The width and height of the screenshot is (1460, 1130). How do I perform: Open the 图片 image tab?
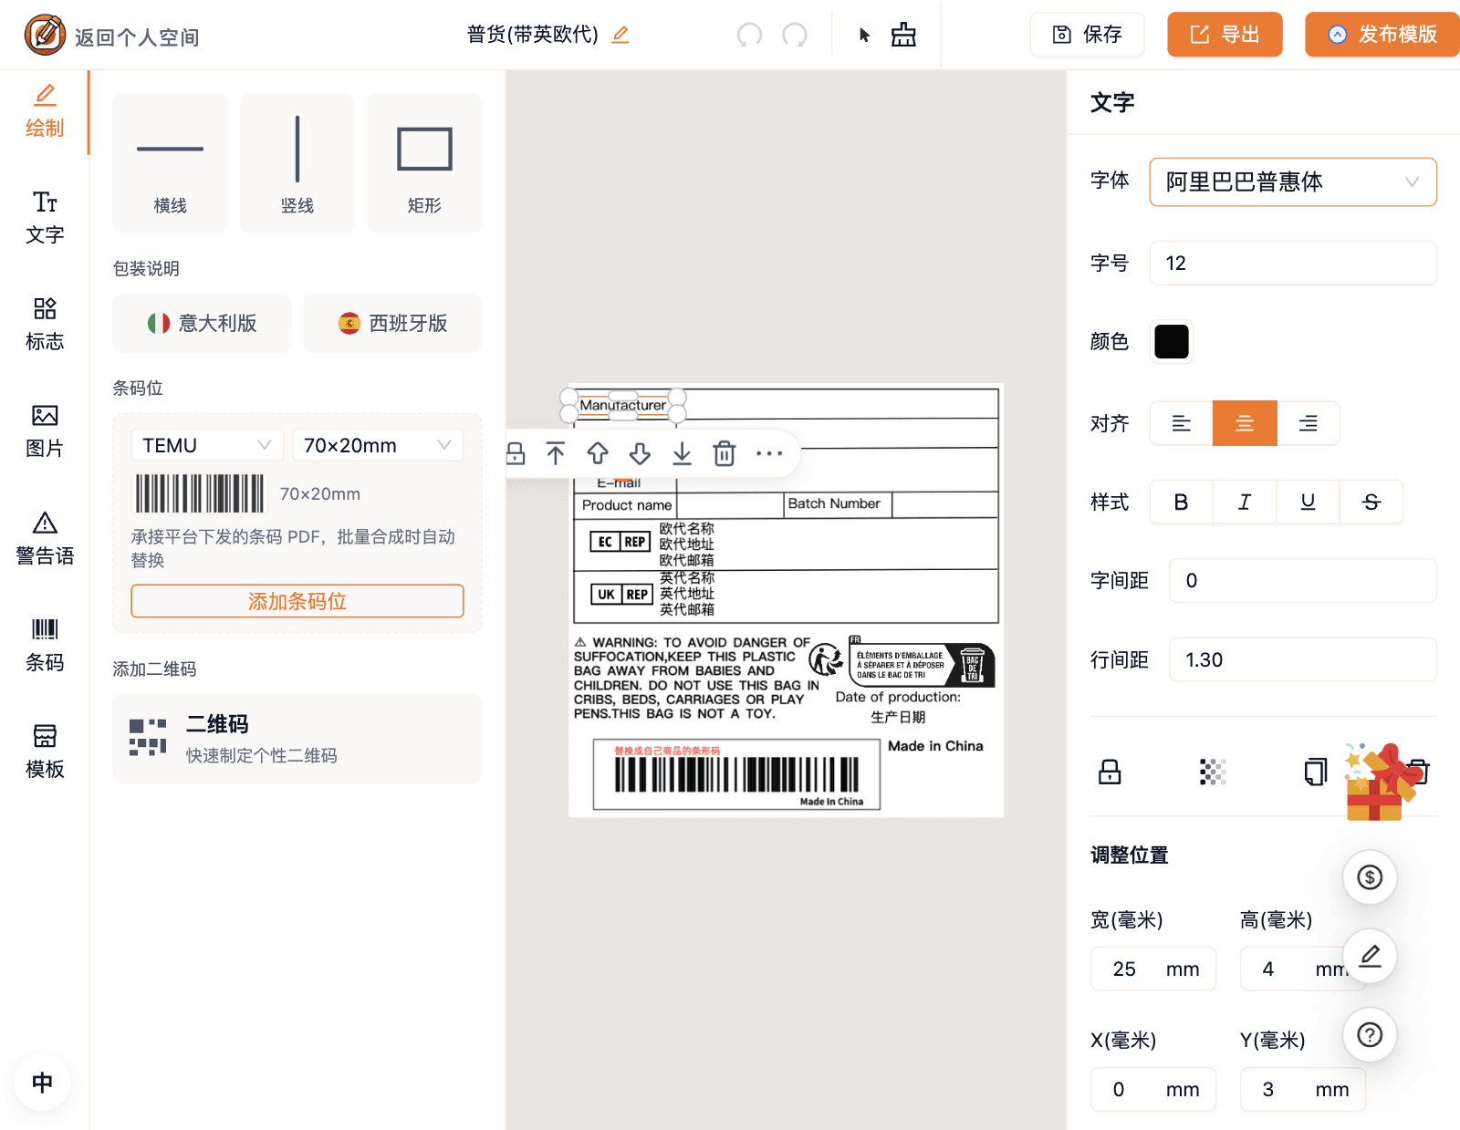coord(45,431)
